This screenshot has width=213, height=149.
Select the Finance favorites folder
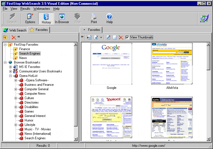tap(25, 49)
